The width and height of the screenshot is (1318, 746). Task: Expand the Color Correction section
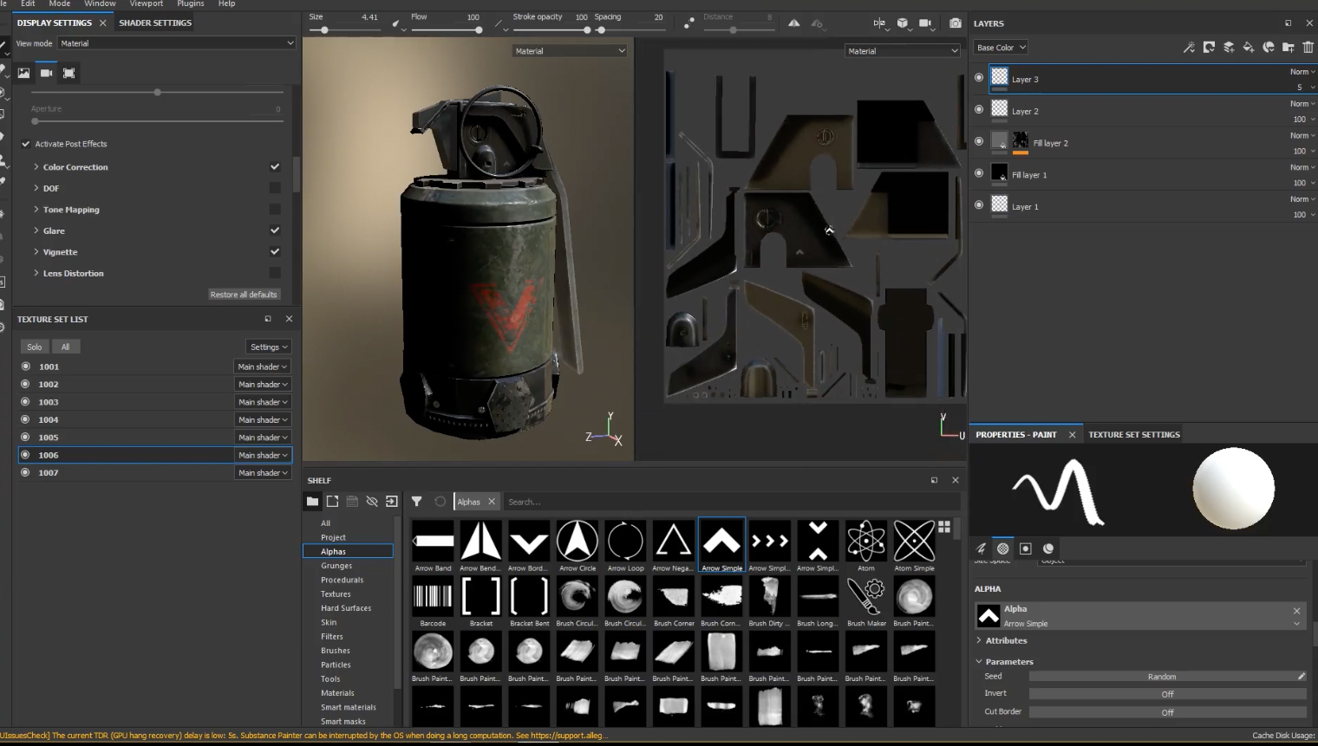(x=36, y=167)
